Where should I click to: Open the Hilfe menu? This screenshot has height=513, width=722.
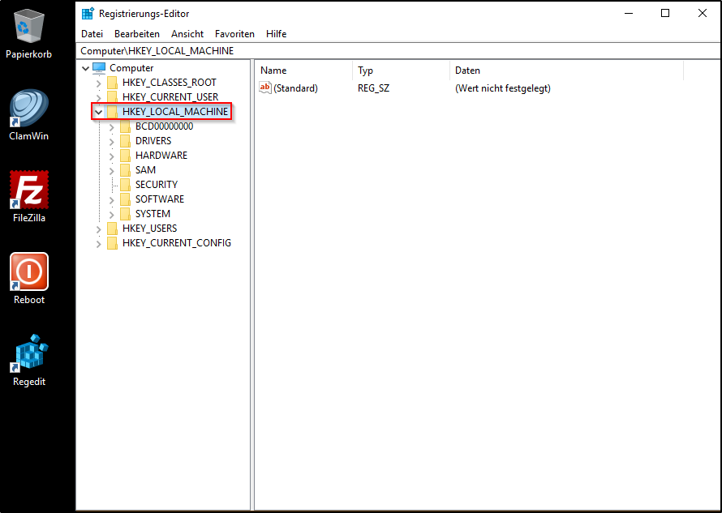click(276, 34)
